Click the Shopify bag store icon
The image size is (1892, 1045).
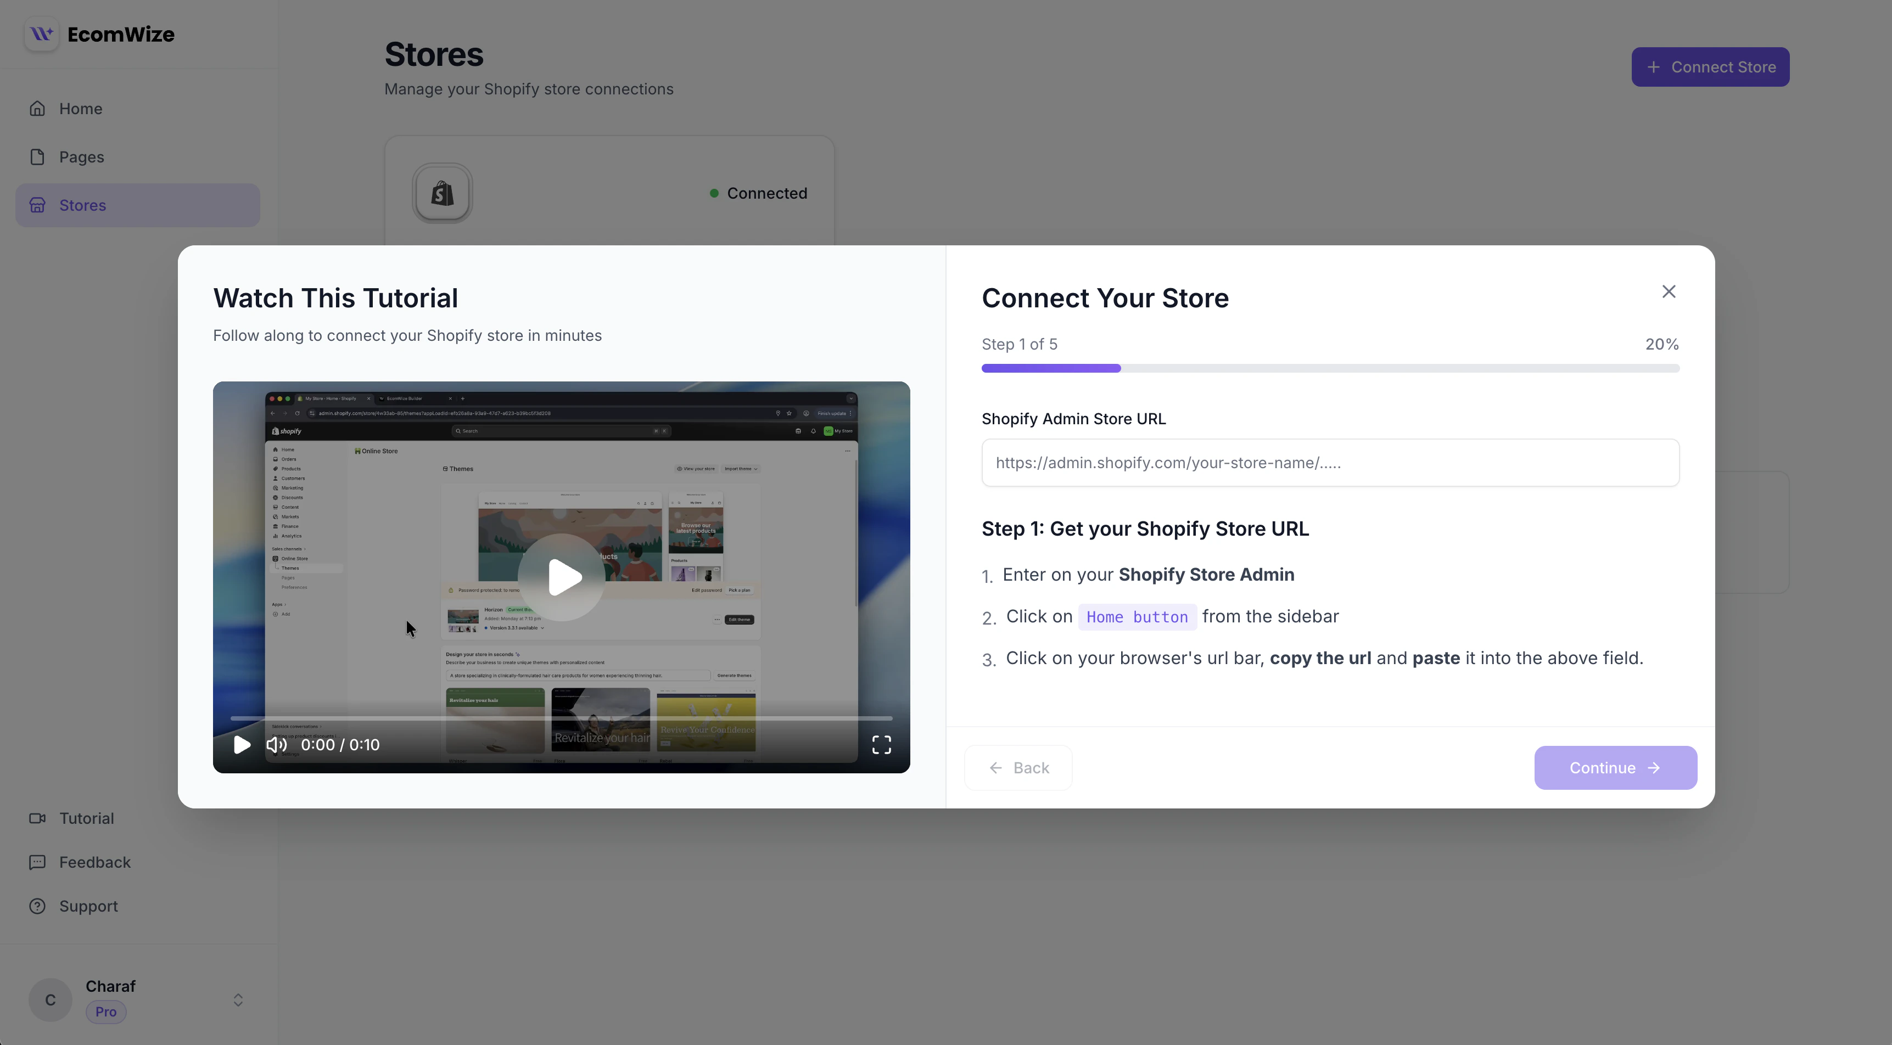tap(442, 193)
